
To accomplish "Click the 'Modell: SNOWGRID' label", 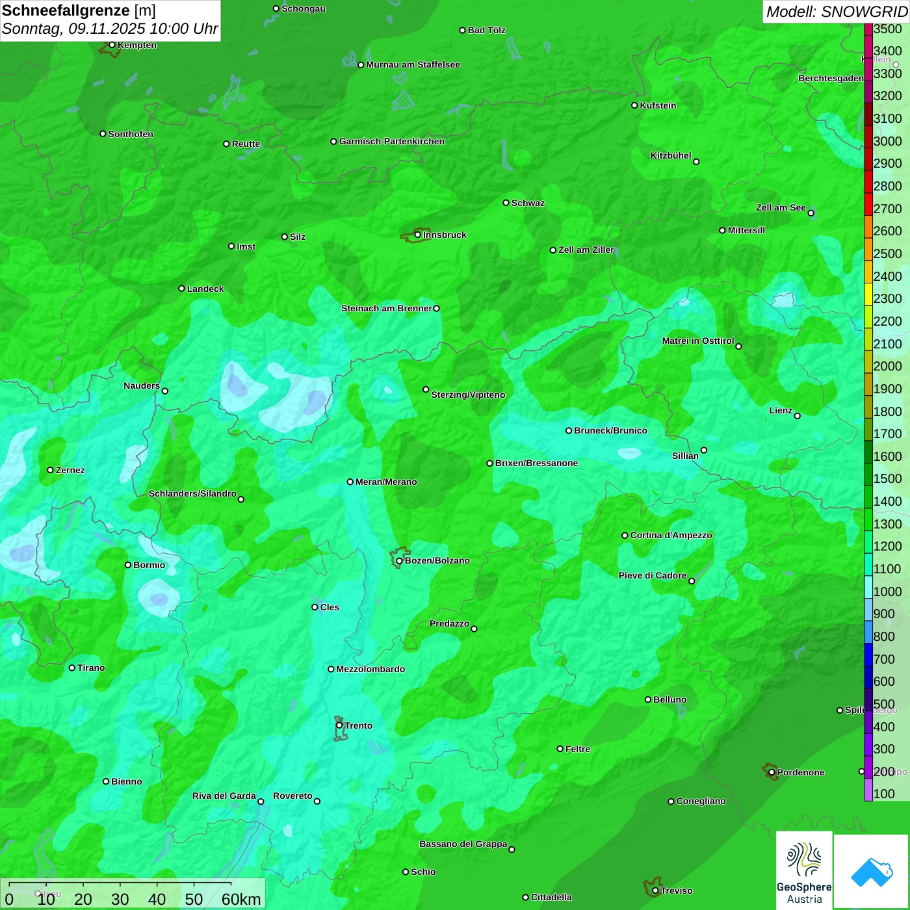I will click(x=837, y=12).
